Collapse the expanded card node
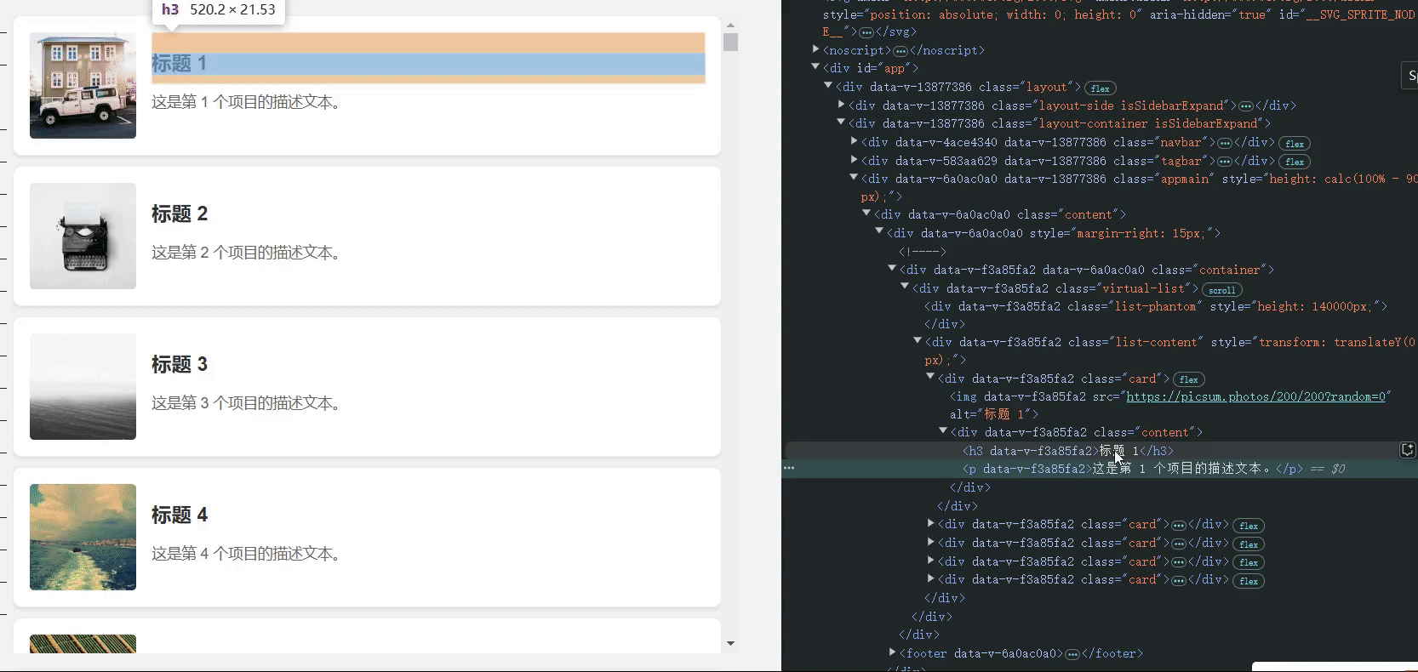 tap(930, 379)
